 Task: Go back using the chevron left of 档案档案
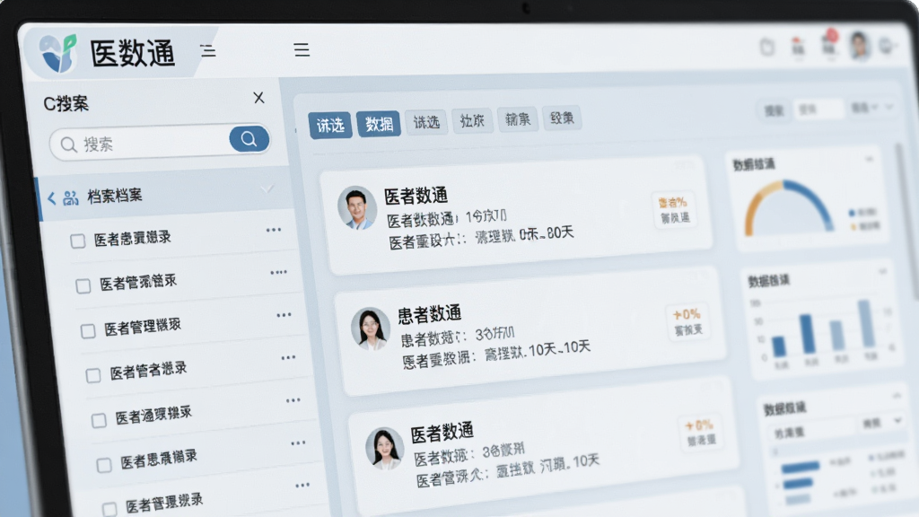(x=51, y=198)
